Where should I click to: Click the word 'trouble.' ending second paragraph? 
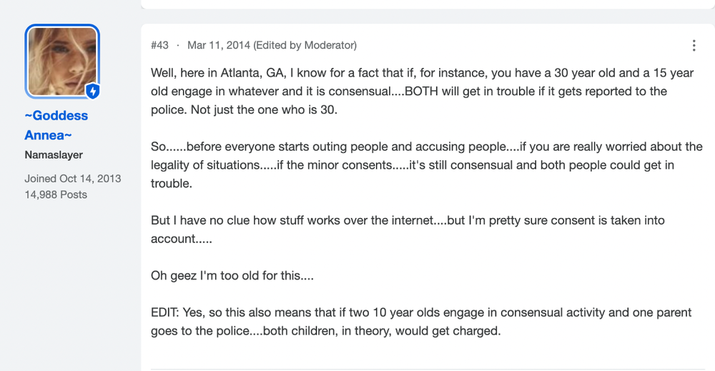[172, 184]
